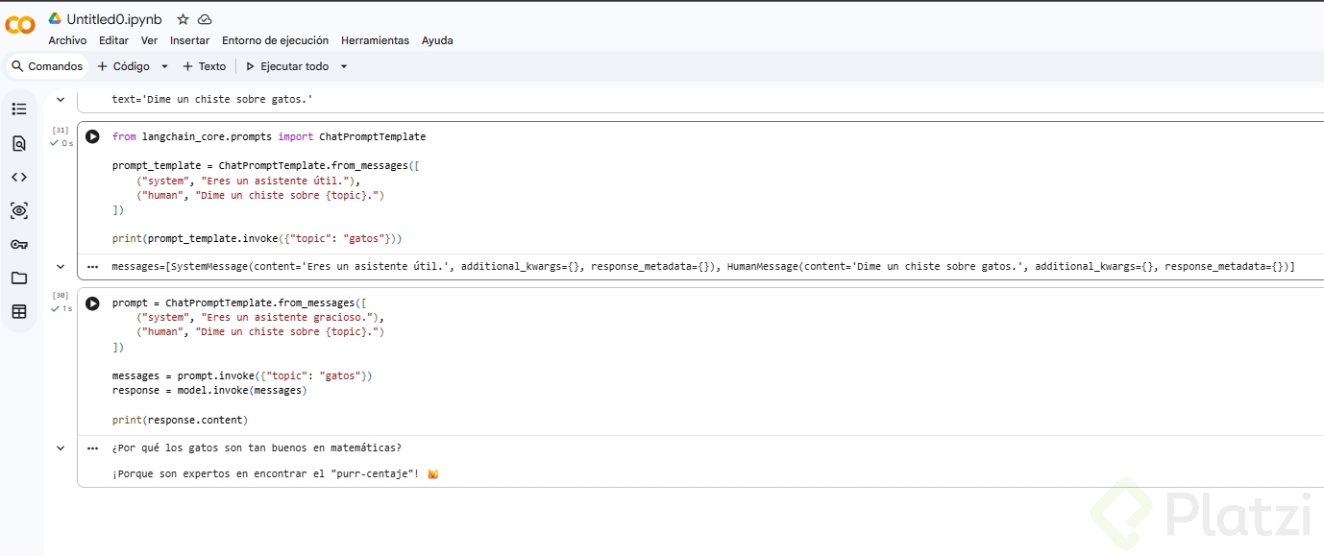Click the Comandos search button

tap(47, 66)
